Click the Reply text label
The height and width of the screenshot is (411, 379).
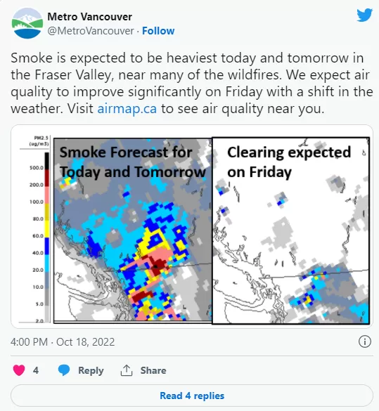(91, 370)
